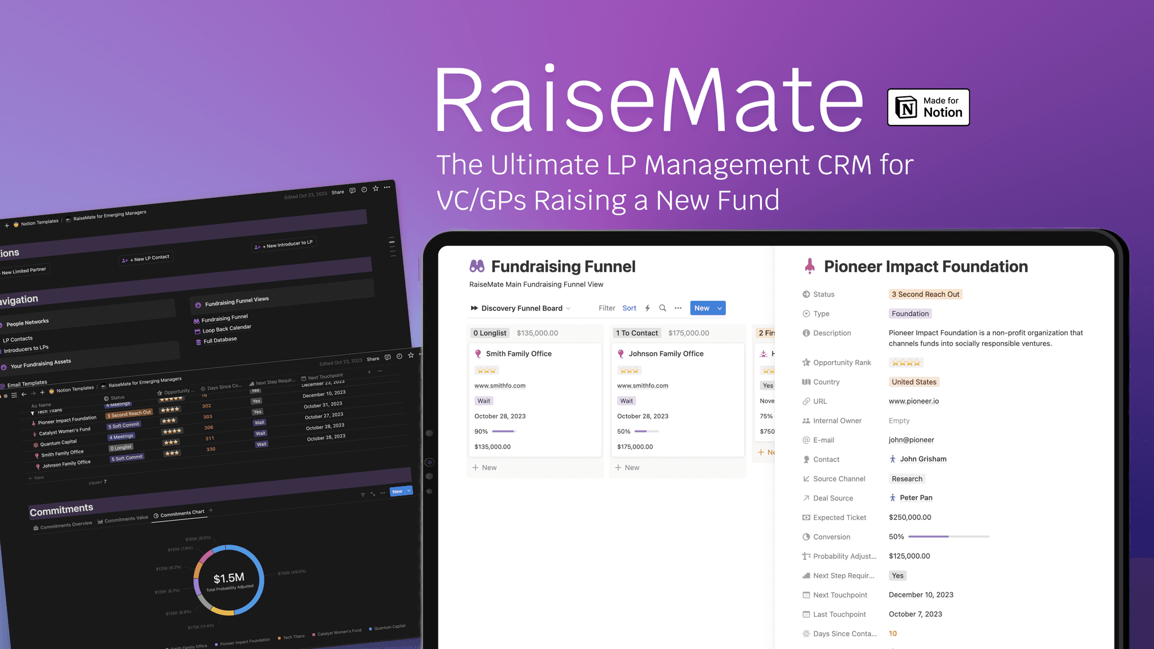Click the rocket icon beside Pioneer Impact Foundation title
Screen dimensions: 1154x649
click(810, 266)
